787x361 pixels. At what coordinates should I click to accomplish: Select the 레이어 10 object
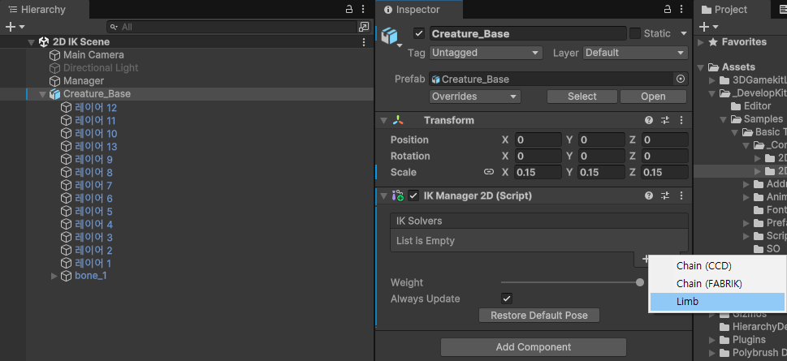(x=96, y=133)
